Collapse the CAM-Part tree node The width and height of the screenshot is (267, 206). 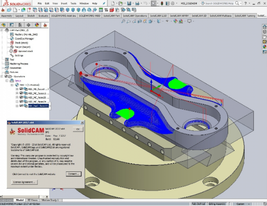pyautogui.click(x=2, y=30)
